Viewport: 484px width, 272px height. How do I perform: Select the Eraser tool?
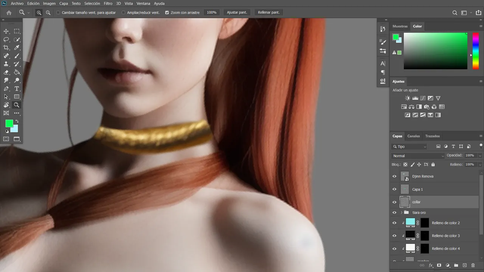click(6, 72)
